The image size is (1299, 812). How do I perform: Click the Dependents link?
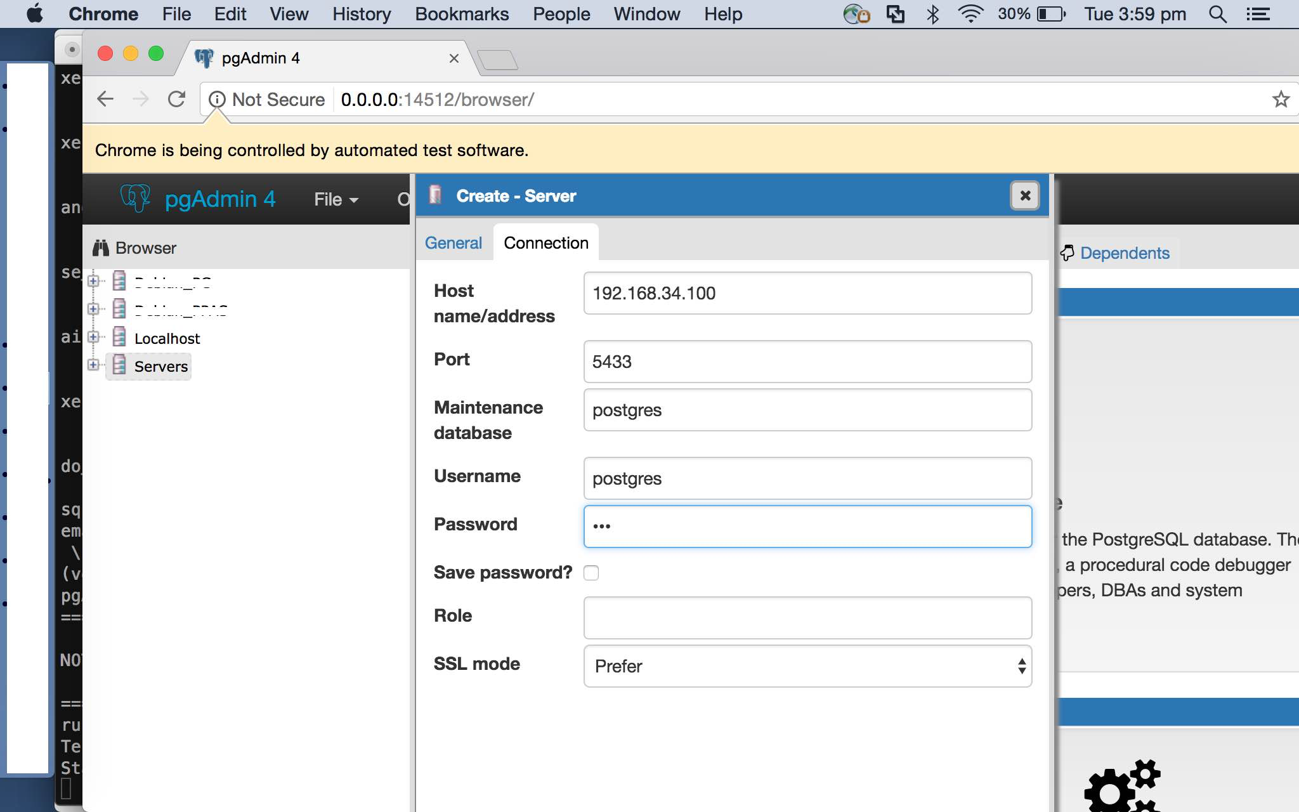(1126, 253)
